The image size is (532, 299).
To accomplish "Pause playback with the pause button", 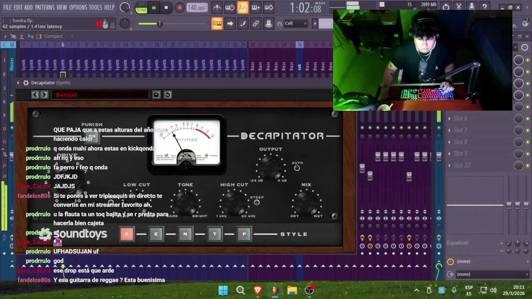I will point(154,8).
